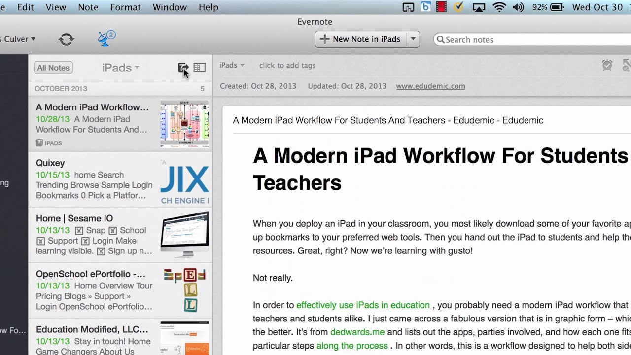The image size is (631, 355).
Task: Open the volume control in menu bar
Action: tap(518, 7)
